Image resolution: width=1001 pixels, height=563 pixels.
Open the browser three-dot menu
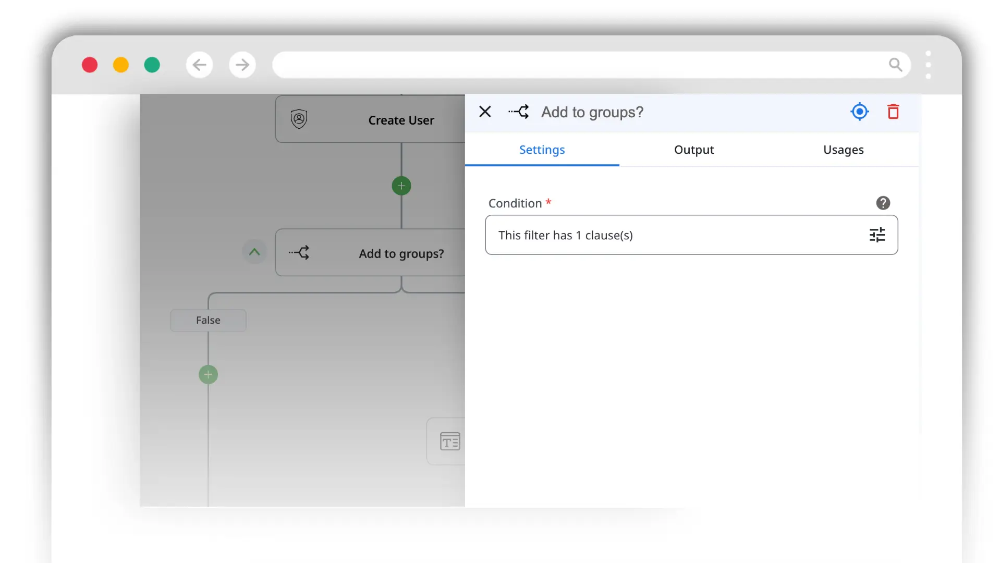pyautogui.click(x=928, y=65)
